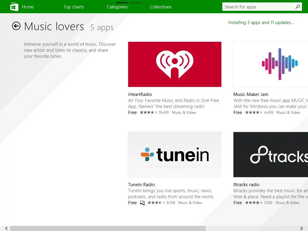Click the 8tracks radio app title
Image resolution: width=308 pixels, height=231 pixels.
(x=246, y=185)
